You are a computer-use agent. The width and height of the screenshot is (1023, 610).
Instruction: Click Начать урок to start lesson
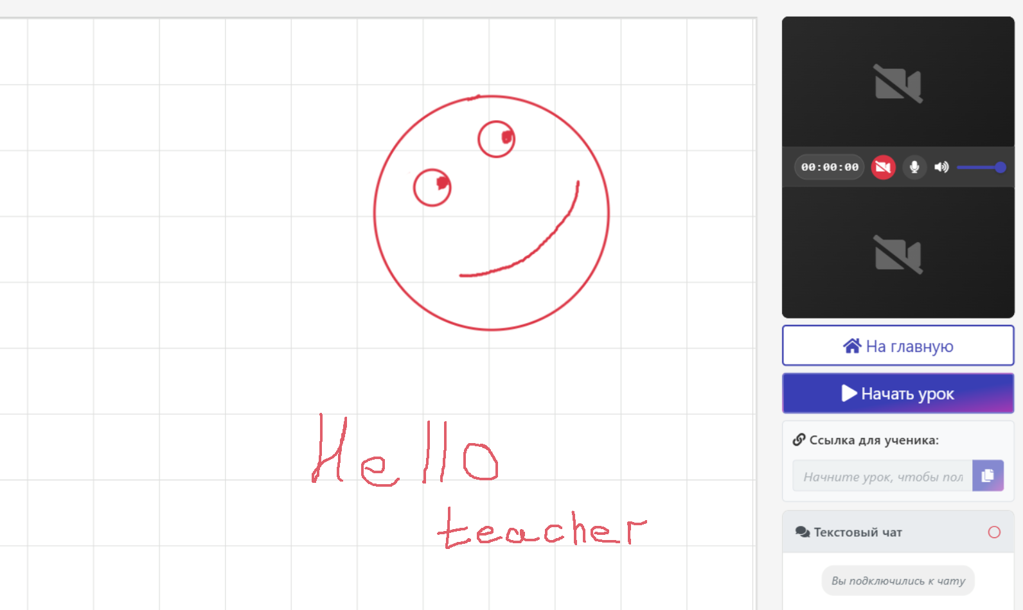[x=898, y=393]
